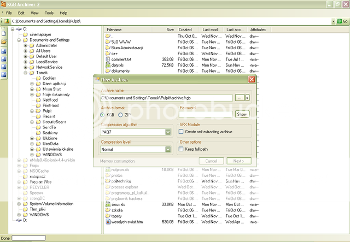The height and width of the screenshot is (242, 350).
Task: Close the New Archive dialog
Action: [x=252, y=79]
